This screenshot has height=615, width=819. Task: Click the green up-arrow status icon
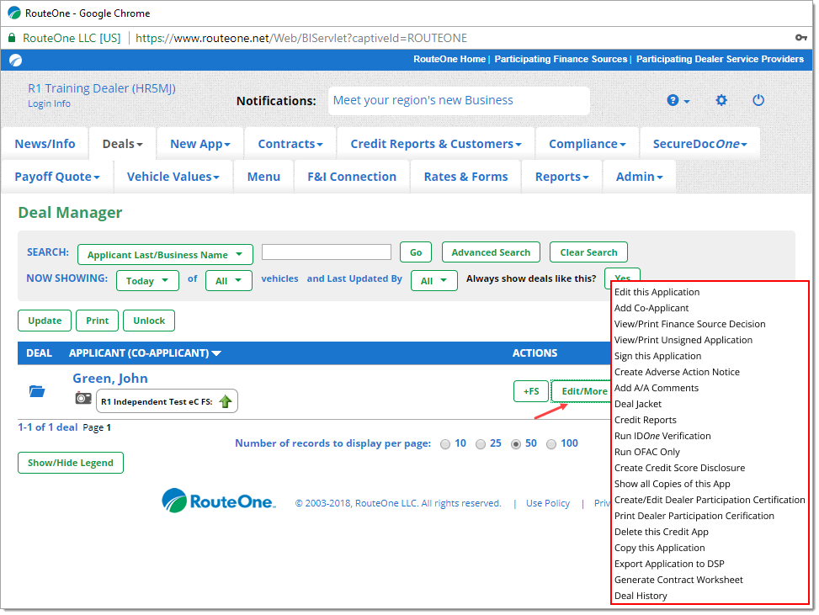225,401
